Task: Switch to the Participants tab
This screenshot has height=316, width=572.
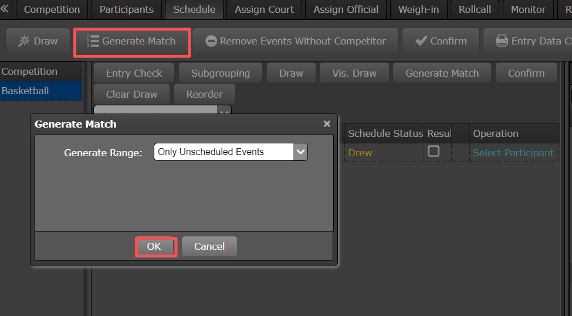Action: [126, 9]
